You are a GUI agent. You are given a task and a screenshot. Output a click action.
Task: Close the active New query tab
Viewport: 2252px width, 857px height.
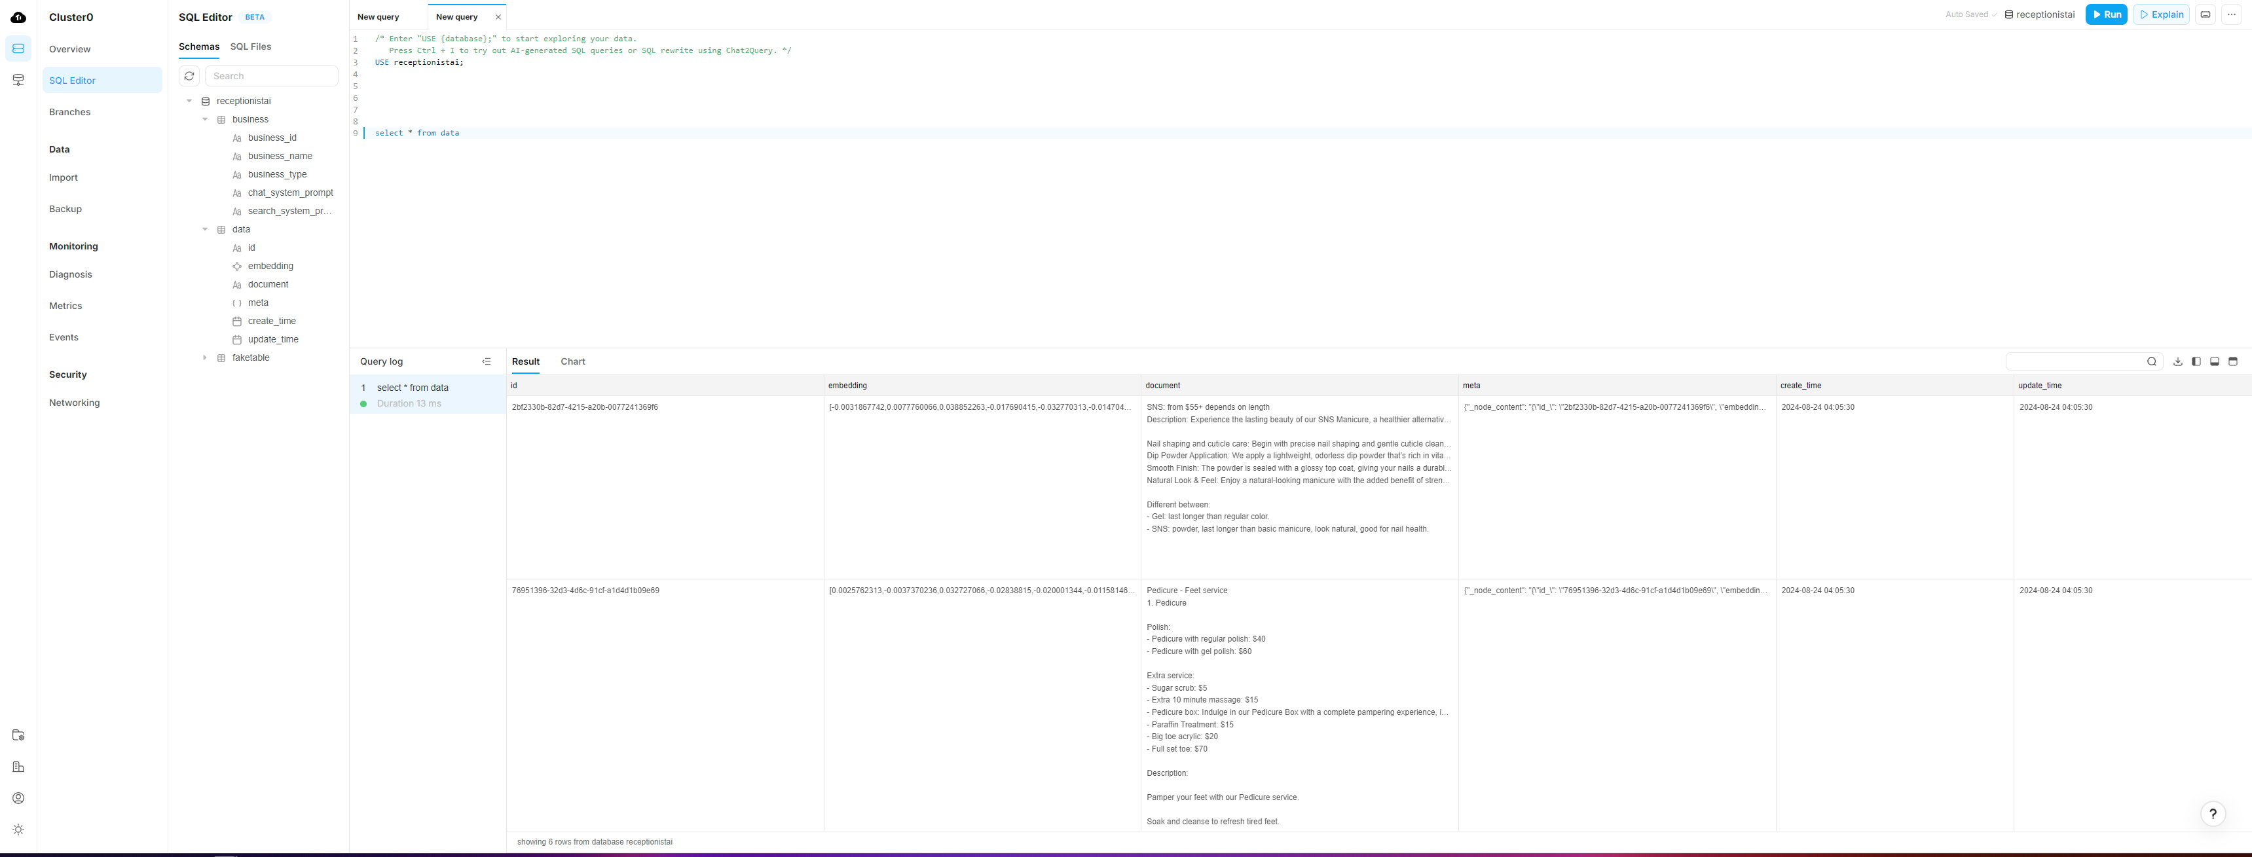(498, 18)
